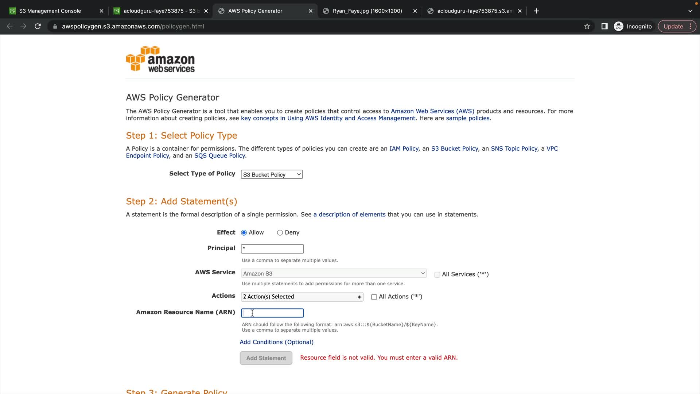This screenshot has width=700, height=394.
Task: Open tab search chevron at top right
Action: pyautogui.click(x=690, y=11)
